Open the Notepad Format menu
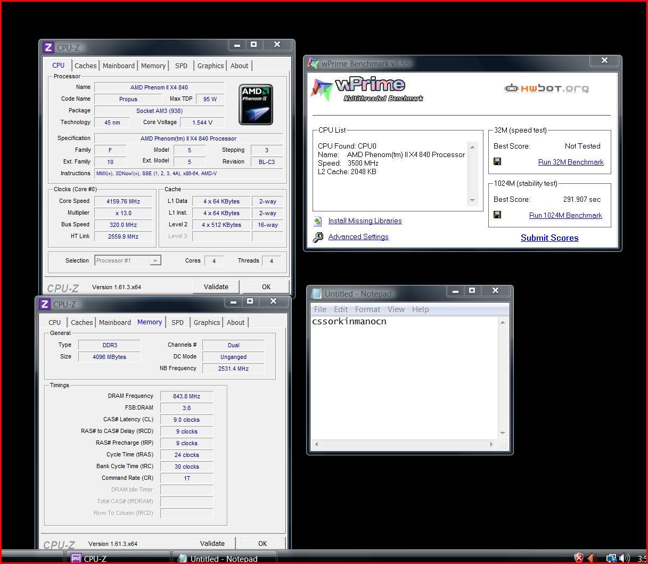Screen dimensions: 648x564 point(367,309)
